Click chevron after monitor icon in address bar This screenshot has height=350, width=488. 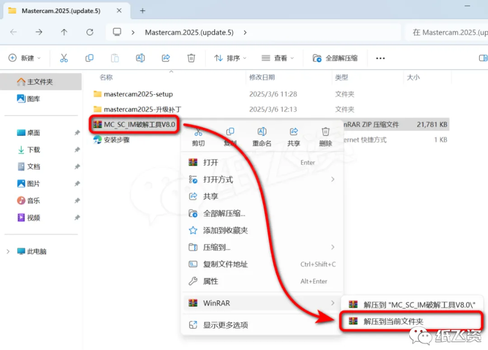tap(133, 33)
